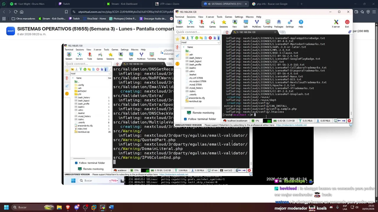Image resolution: width=378 pixels, height=212 pixels.
Task: Open the Help question-mark icon
Action: coord(301,24)
